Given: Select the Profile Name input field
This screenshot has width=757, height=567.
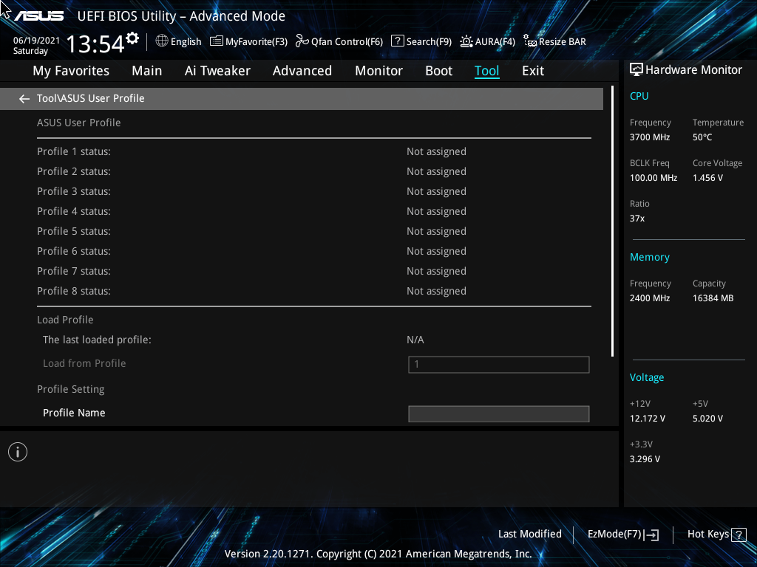Looking at the screenshot, I should 498,413.
